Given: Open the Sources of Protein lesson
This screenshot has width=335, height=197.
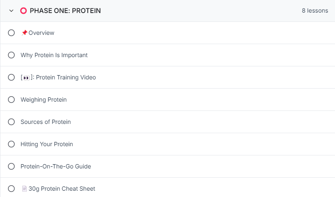Looking at the screenshot, I should tap(46, 122).
